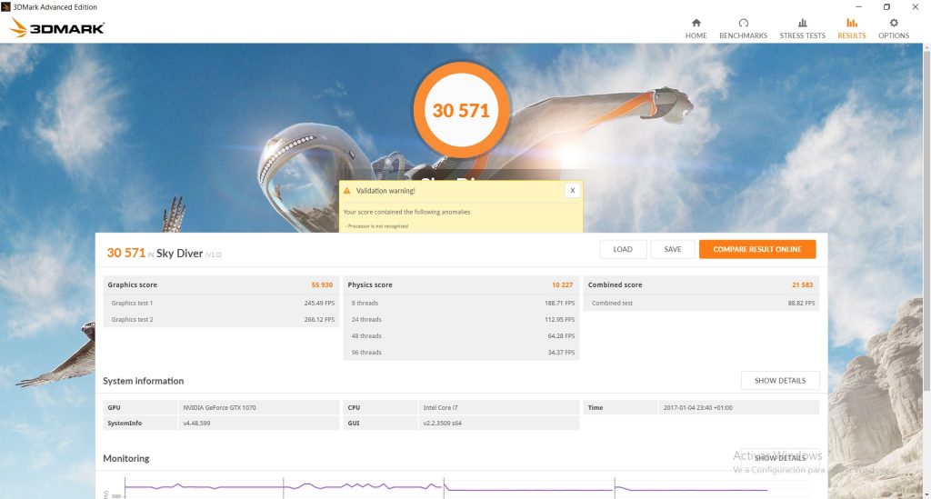Click the validation warning triangle icon
931x499 pixels.
346,191
